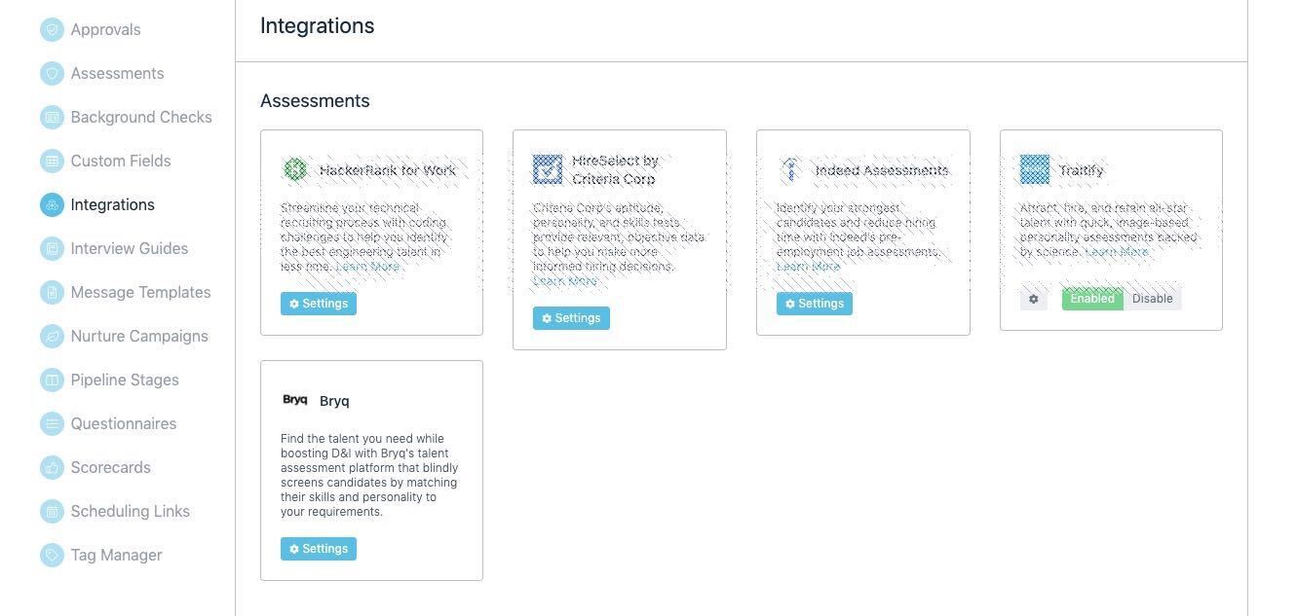Open Pipeline Stages in sidebar
Viewport: 1297px width, 616px height.
point(124,380)
